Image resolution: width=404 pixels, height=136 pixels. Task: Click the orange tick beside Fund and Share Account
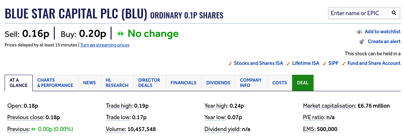pos(344,63)
